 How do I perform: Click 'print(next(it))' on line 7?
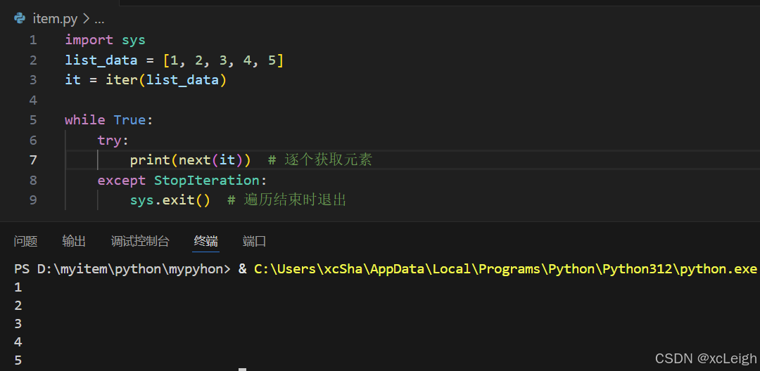tap(191, 160)
